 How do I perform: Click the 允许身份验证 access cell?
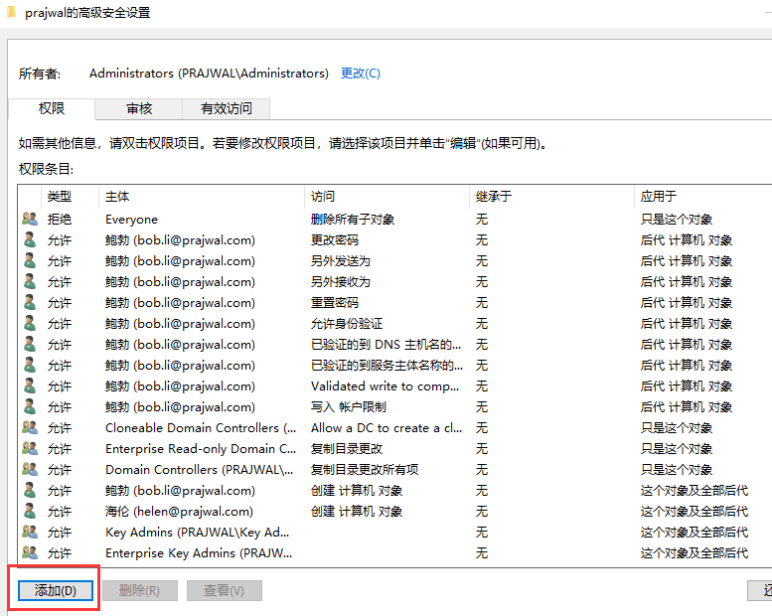click(x=347, y=324)
